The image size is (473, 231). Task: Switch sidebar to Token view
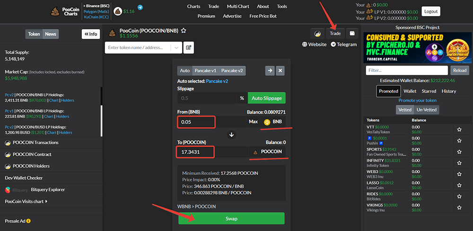coord(34,34)
